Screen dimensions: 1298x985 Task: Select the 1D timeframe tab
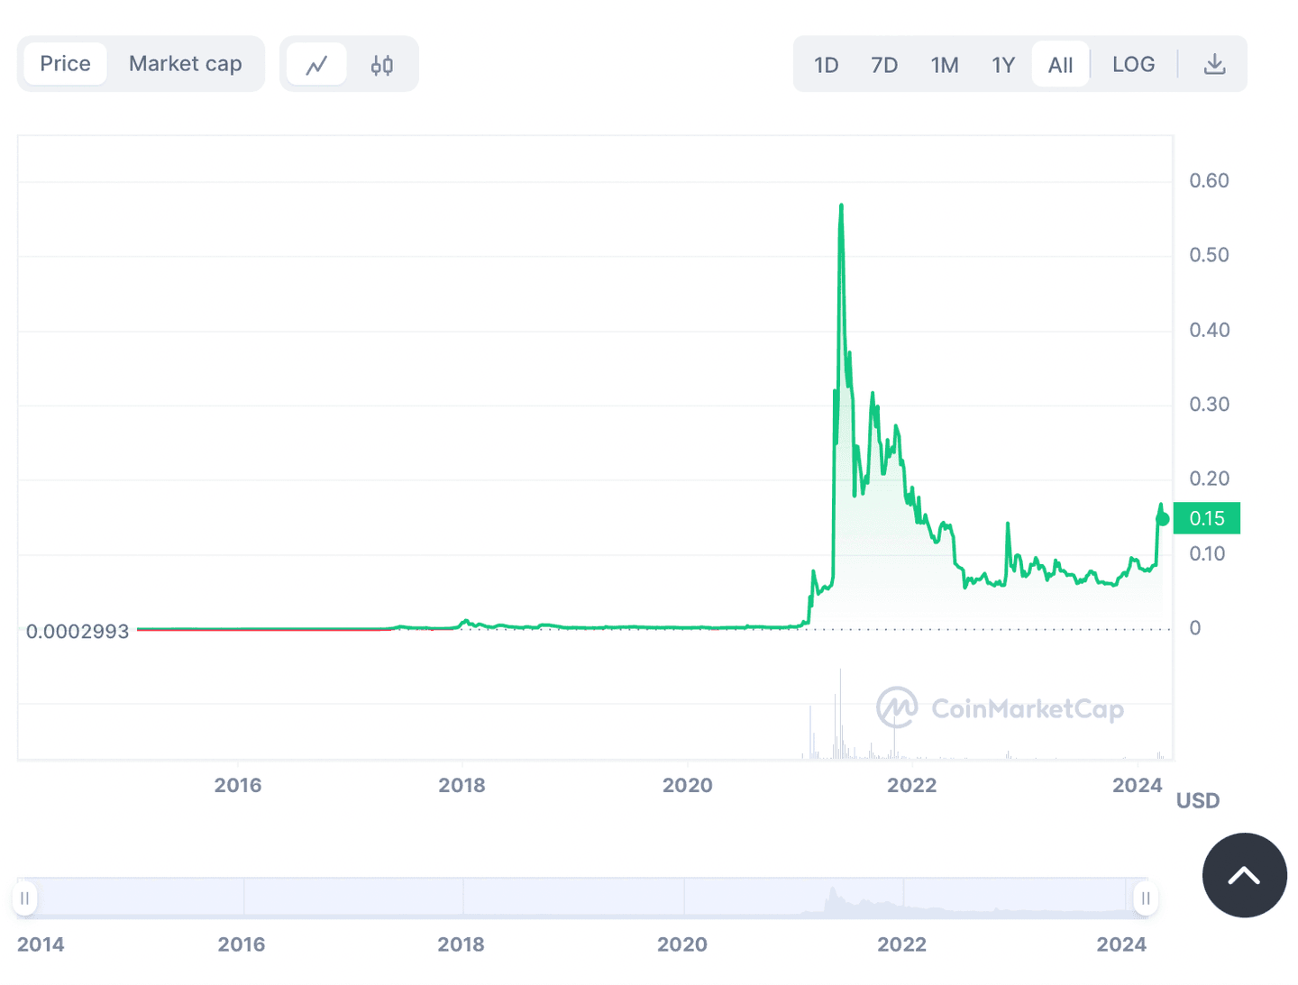click(x=825, y=64)
